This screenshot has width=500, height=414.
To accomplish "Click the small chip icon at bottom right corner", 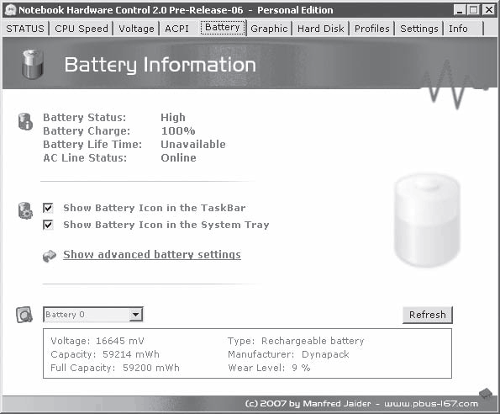I will 486,393.
